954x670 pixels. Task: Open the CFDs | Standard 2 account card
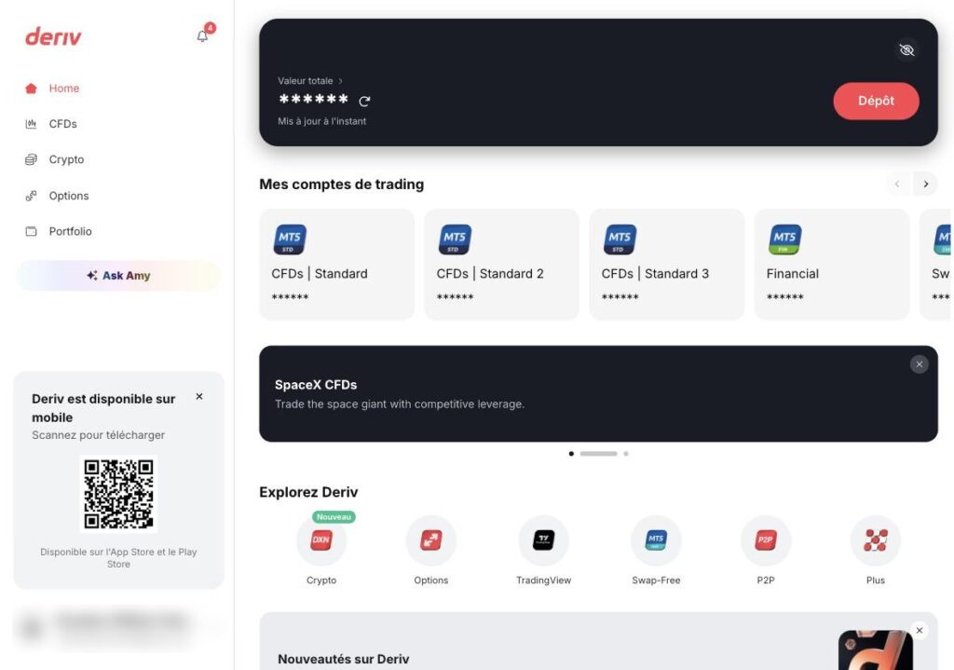[x=501, y=264]
